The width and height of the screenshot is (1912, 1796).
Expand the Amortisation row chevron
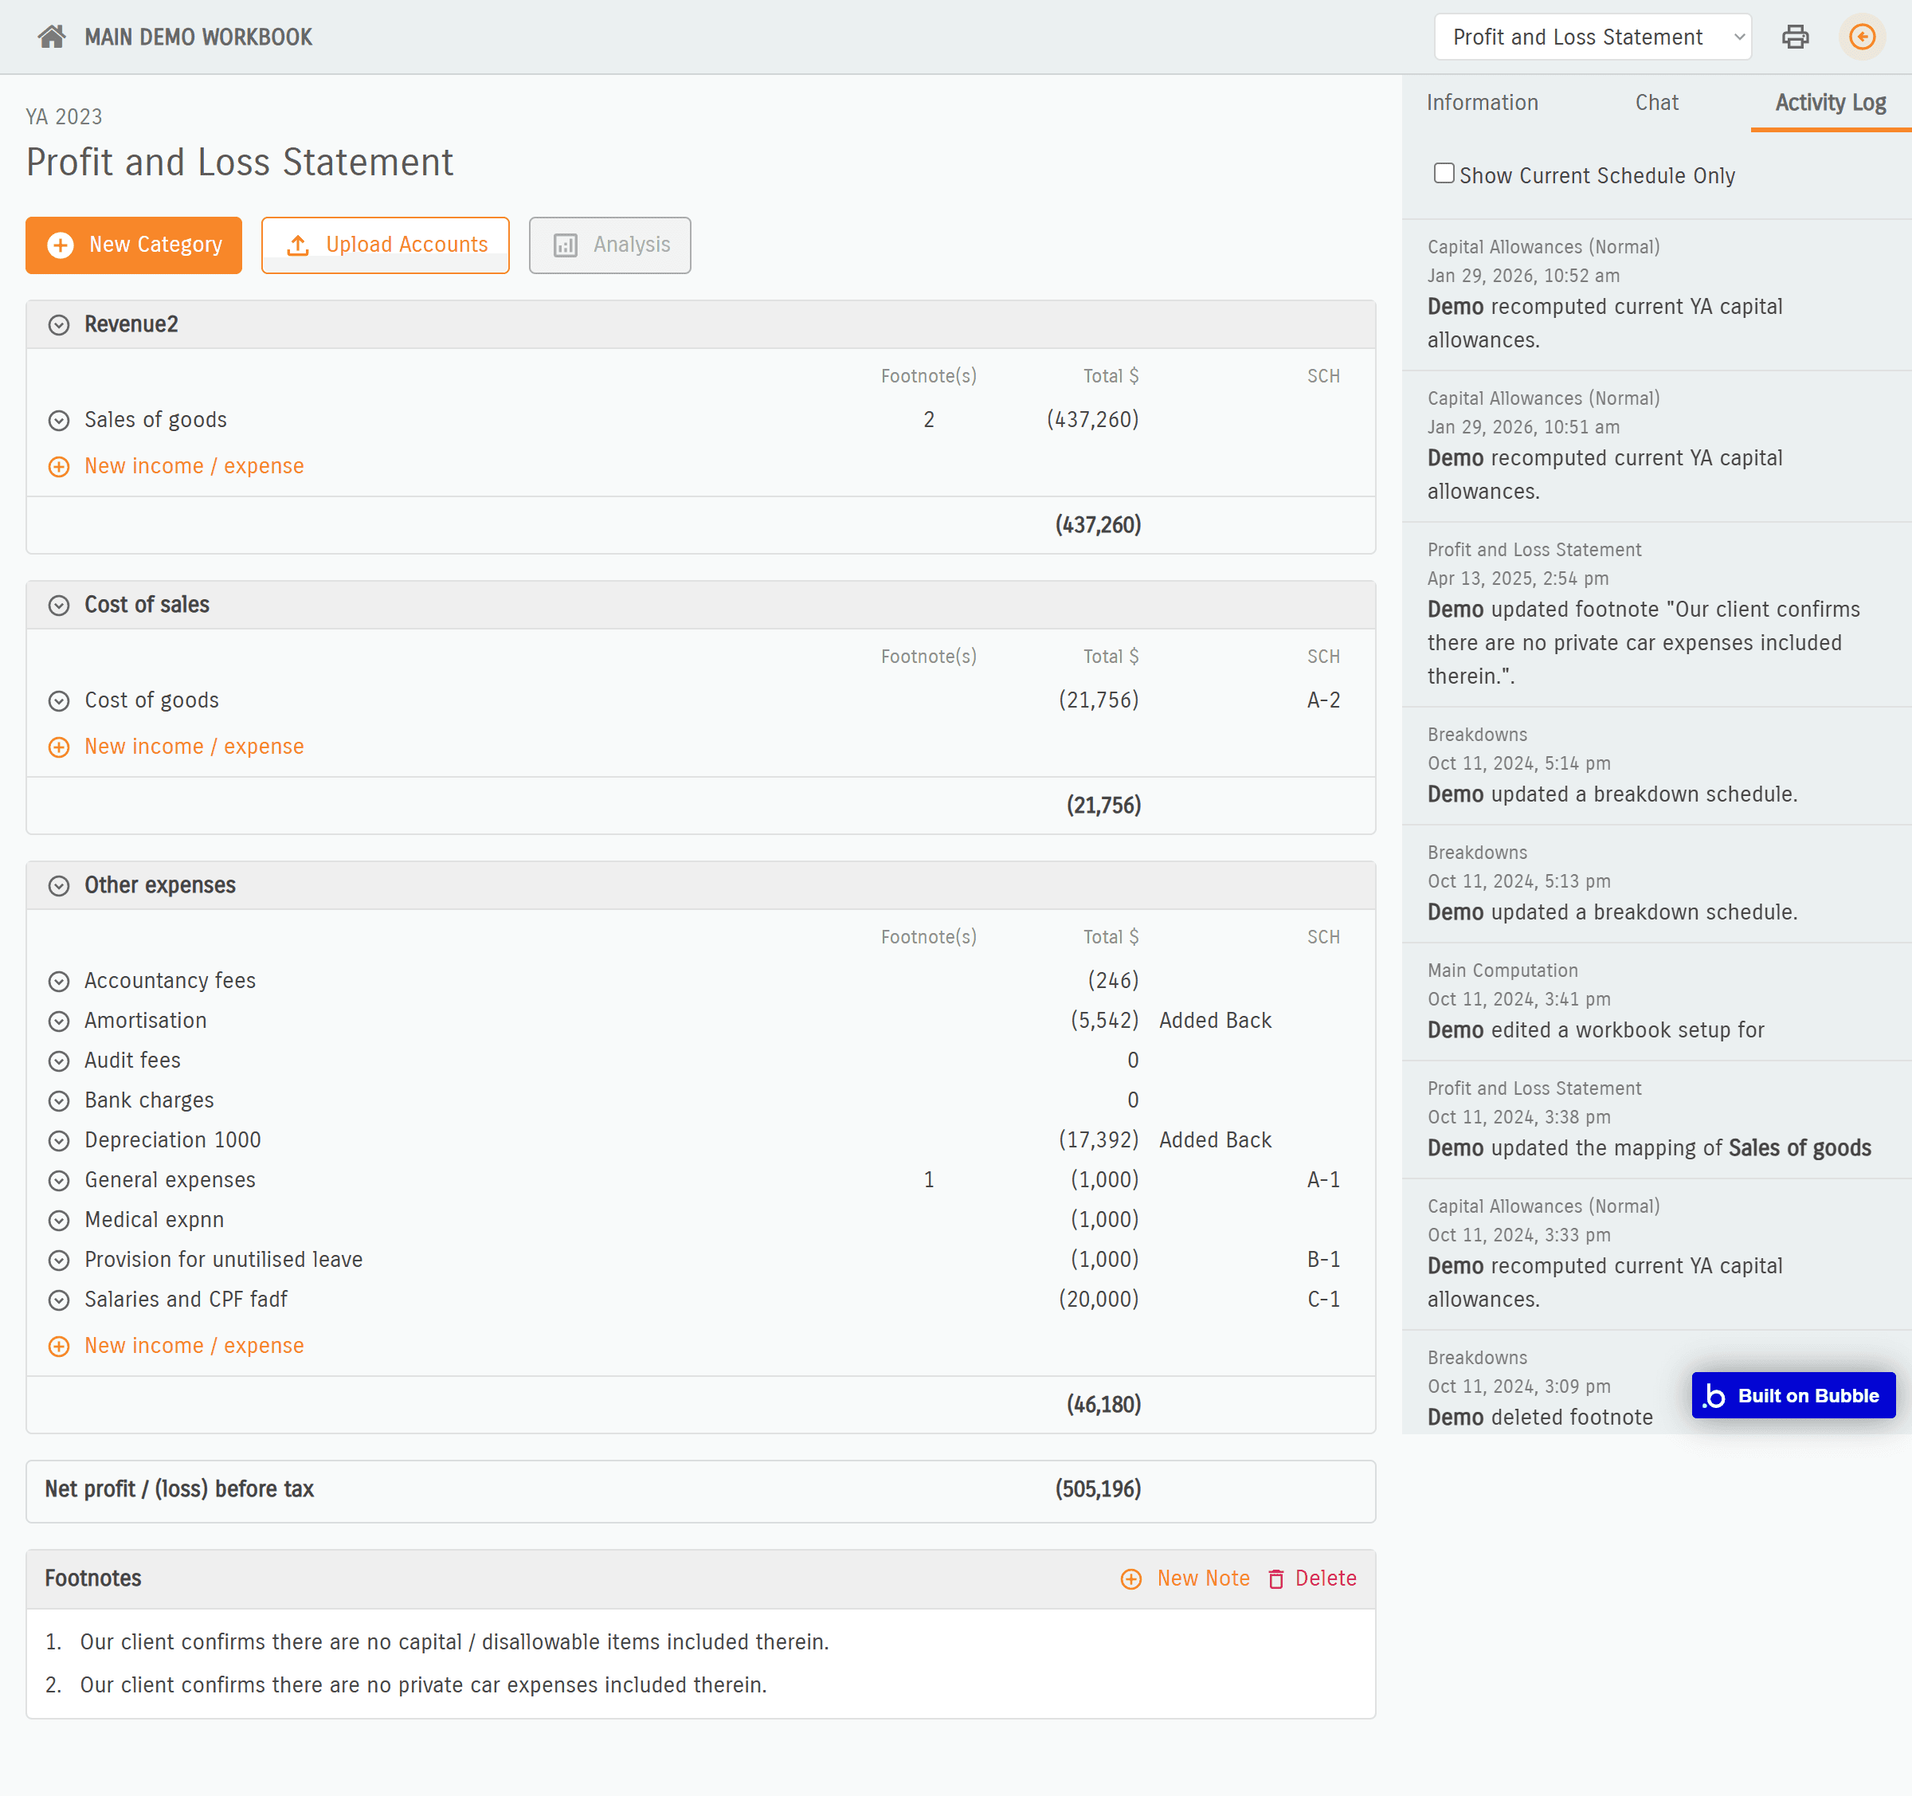pyautogui.click(x=59, y=1021)
